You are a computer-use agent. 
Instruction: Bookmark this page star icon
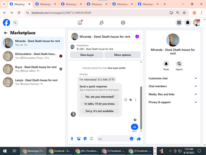pyautogui.click(x=184, y=13)
